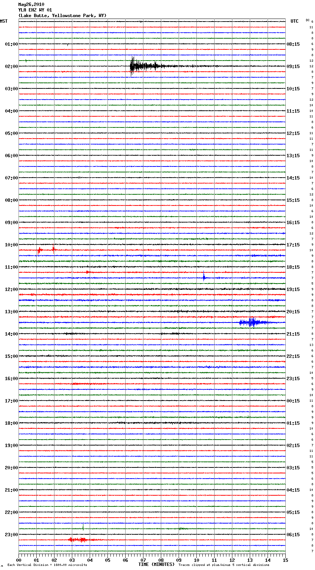The width and height of the screenshot is (315, 570).
Task: Select the 20:00 MST time label
Action: tap(11, 468)
